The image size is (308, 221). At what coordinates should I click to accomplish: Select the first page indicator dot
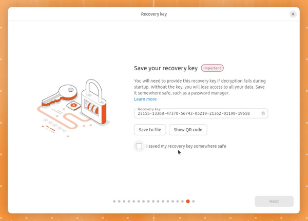click(114, 202)
